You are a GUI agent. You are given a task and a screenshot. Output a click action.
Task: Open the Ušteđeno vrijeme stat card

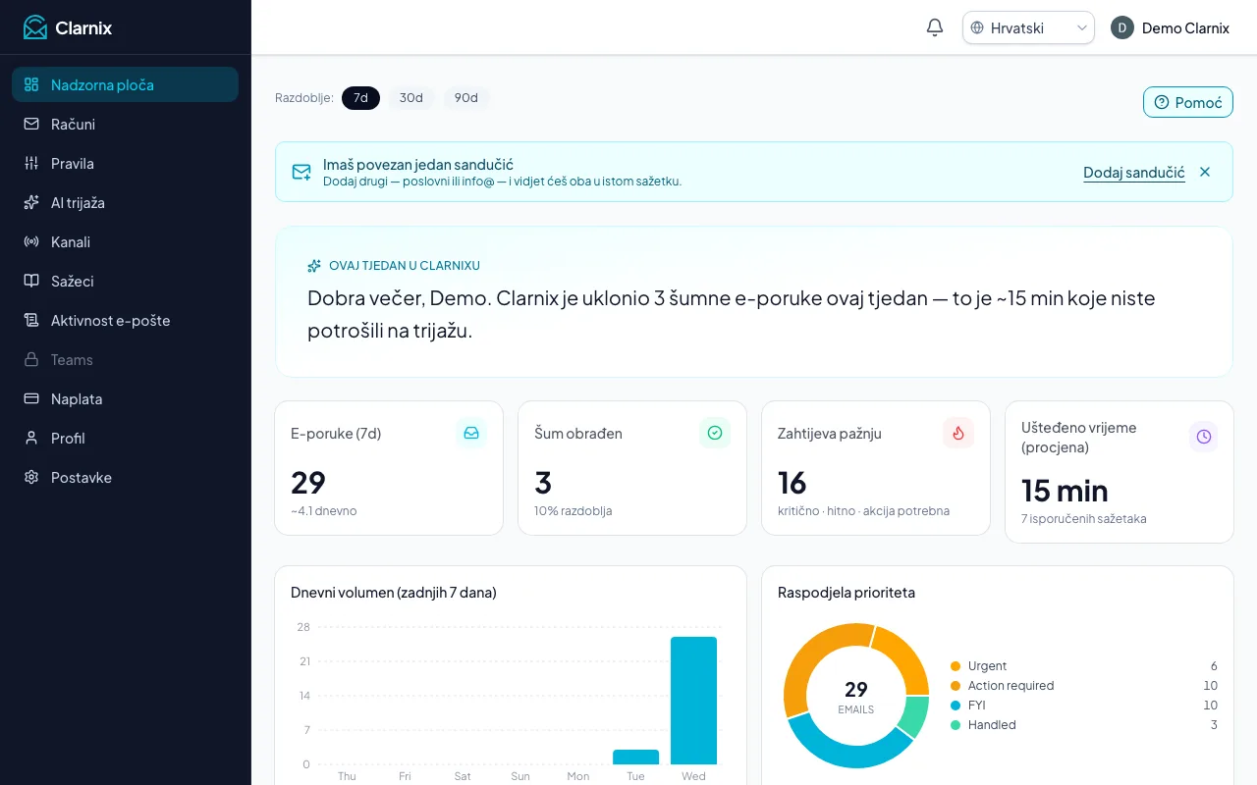[x=1120, y=472]
